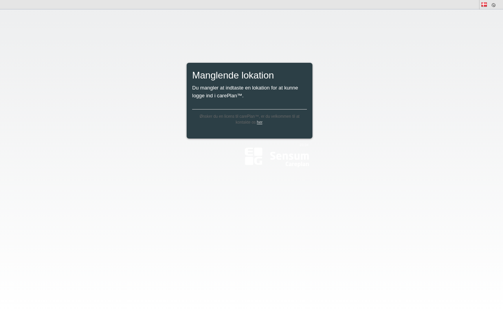Click the 'Ønsker du en licens til carePlan' text
Image resolution: width=503 pixels, height=314 pixels.
click(250, 119)
